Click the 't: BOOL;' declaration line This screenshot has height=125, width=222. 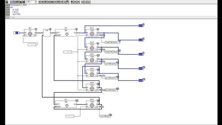(x=16, y=12)
